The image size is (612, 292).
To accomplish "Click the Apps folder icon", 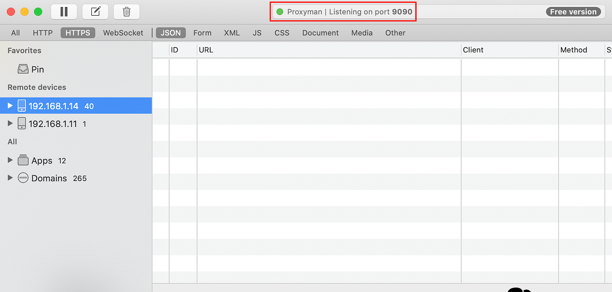I will pos(23,160).
